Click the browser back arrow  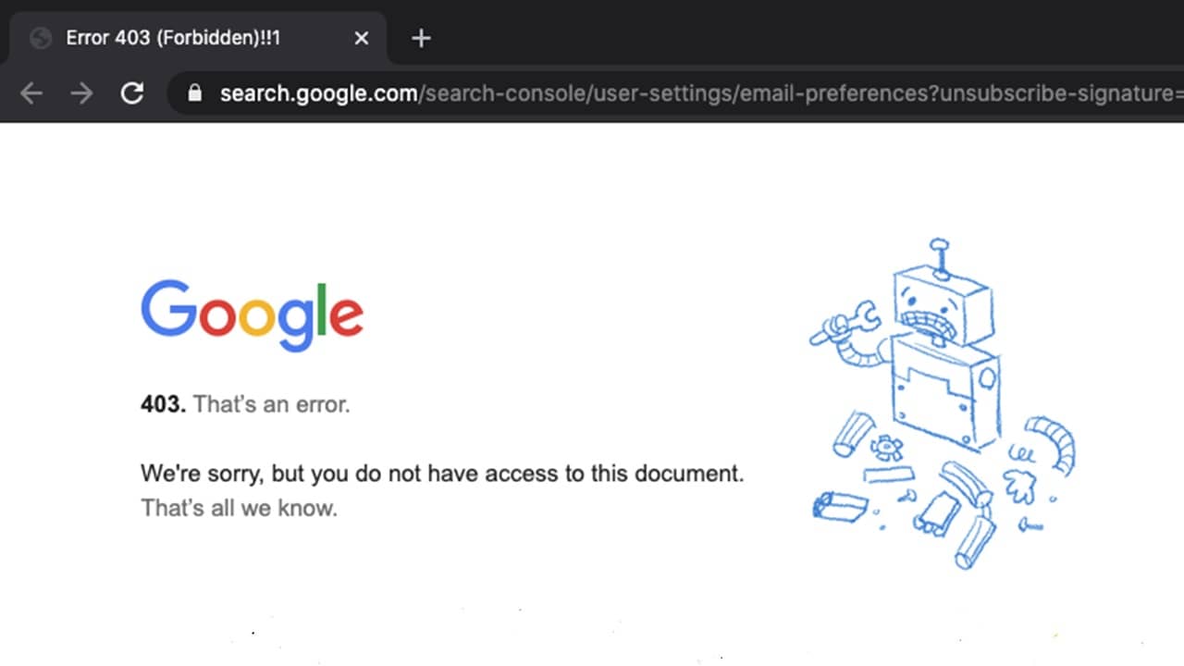31,93
